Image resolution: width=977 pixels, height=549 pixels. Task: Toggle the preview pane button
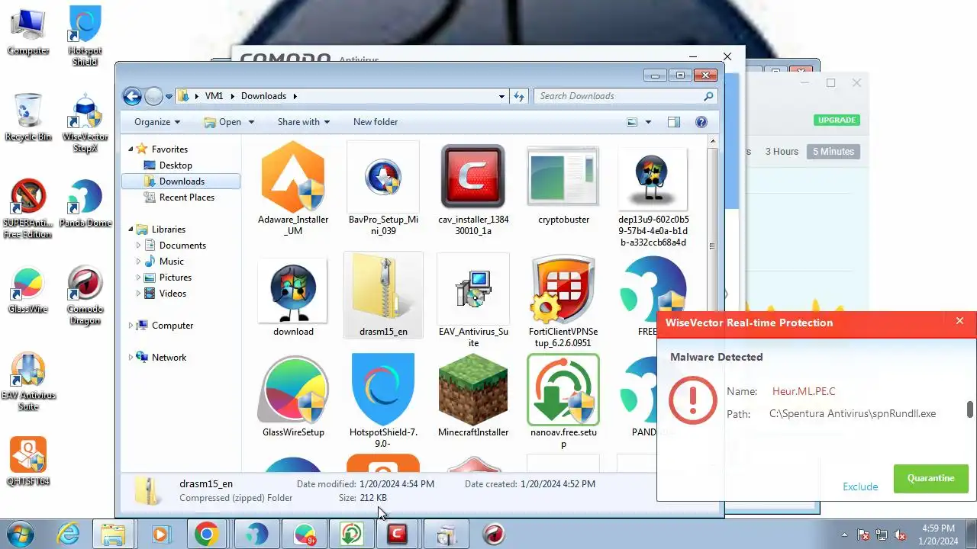point(673,122)
